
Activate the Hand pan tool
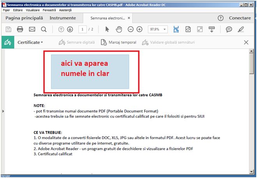point(119,29)
